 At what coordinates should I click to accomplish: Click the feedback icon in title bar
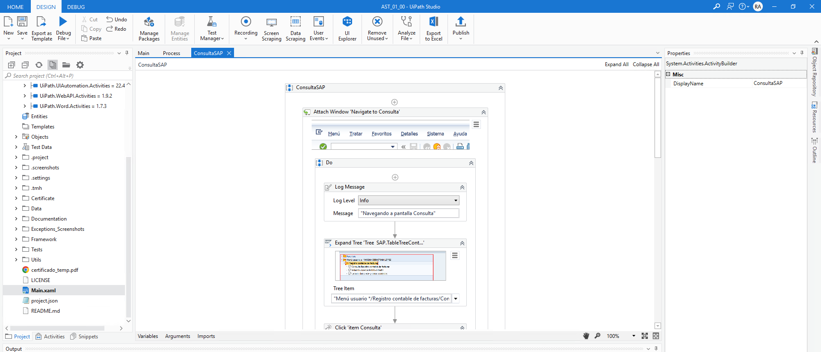click(x=730, y=6)
